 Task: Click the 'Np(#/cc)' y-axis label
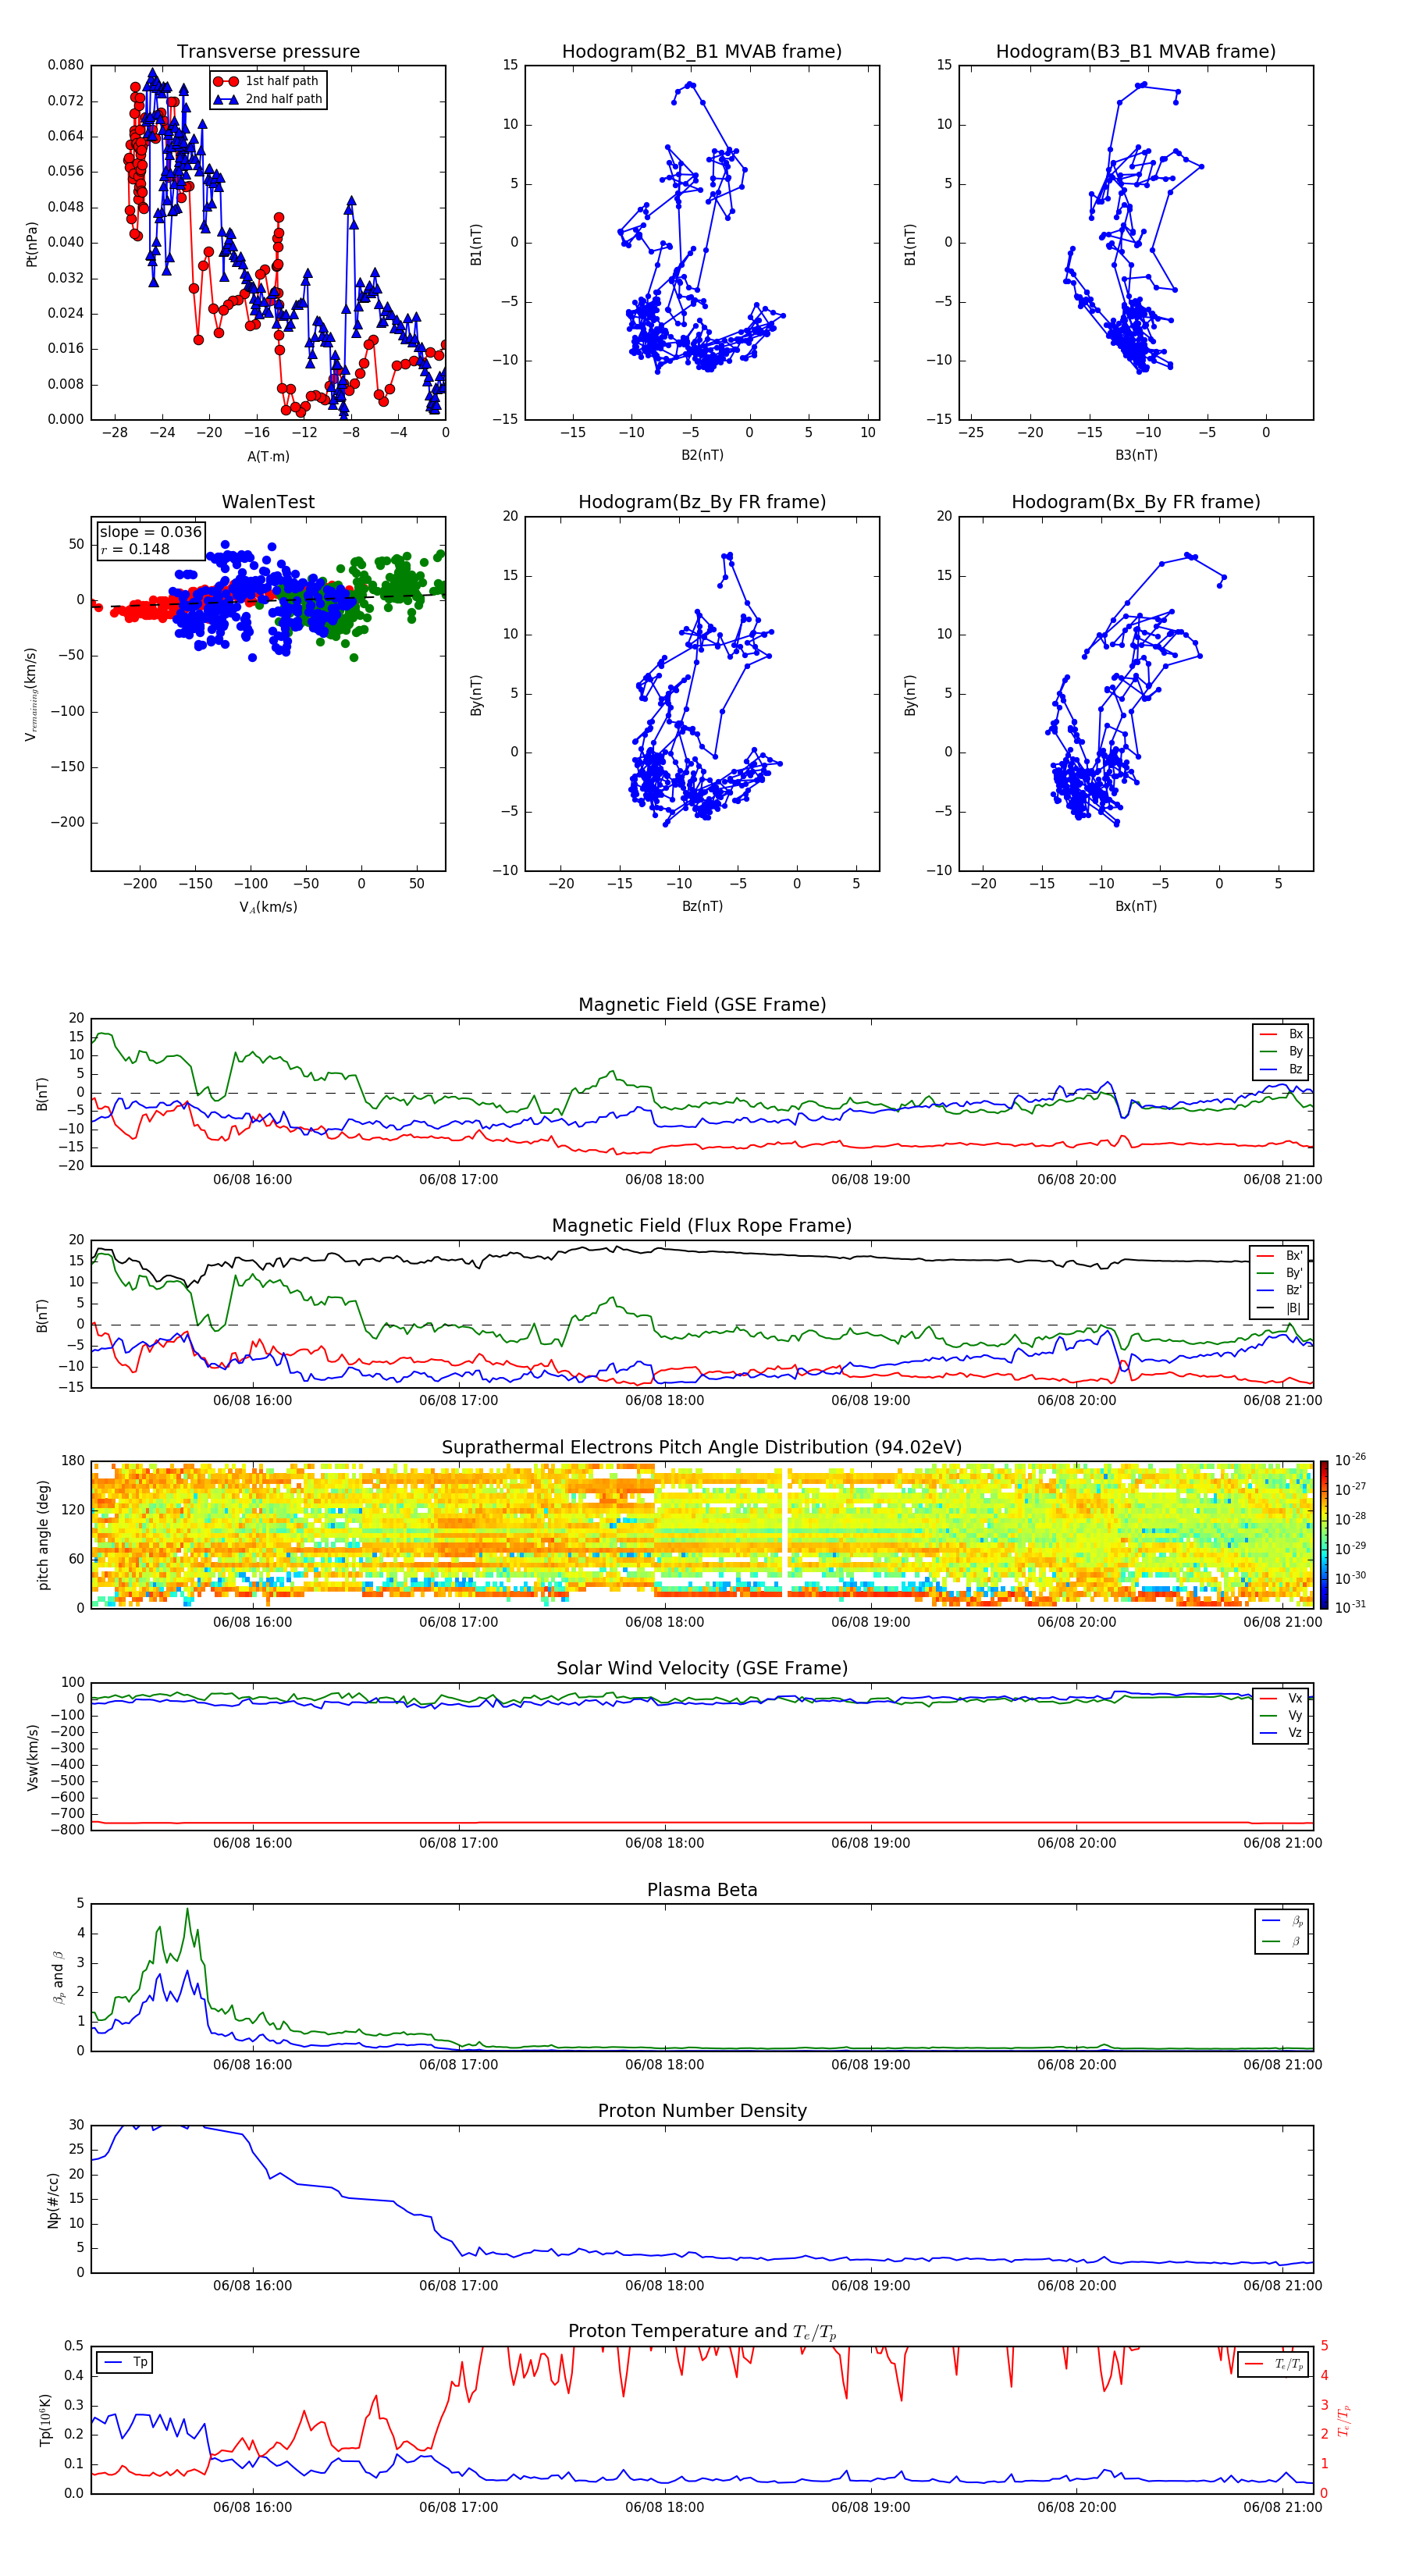point(53,2200)
